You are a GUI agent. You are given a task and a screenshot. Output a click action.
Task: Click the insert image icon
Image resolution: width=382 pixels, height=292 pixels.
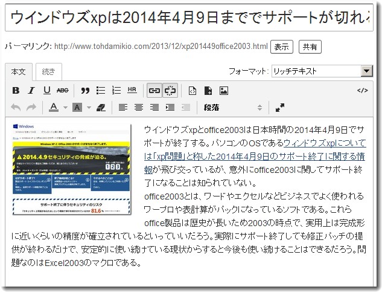(x=224, y=91)
